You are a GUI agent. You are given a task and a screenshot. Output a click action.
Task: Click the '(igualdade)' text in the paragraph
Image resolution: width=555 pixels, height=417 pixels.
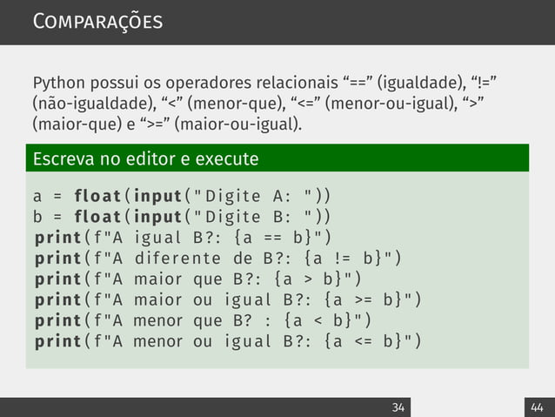tap(422, 83)
